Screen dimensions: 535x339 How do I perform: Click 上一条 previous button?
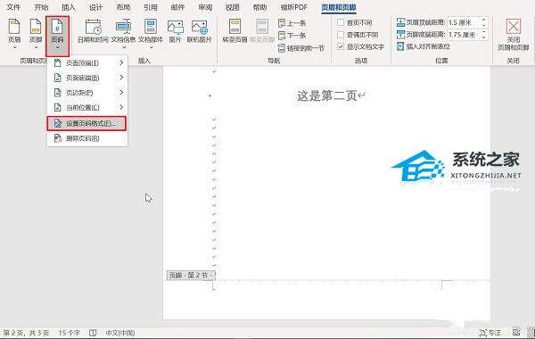coord(292,23)
